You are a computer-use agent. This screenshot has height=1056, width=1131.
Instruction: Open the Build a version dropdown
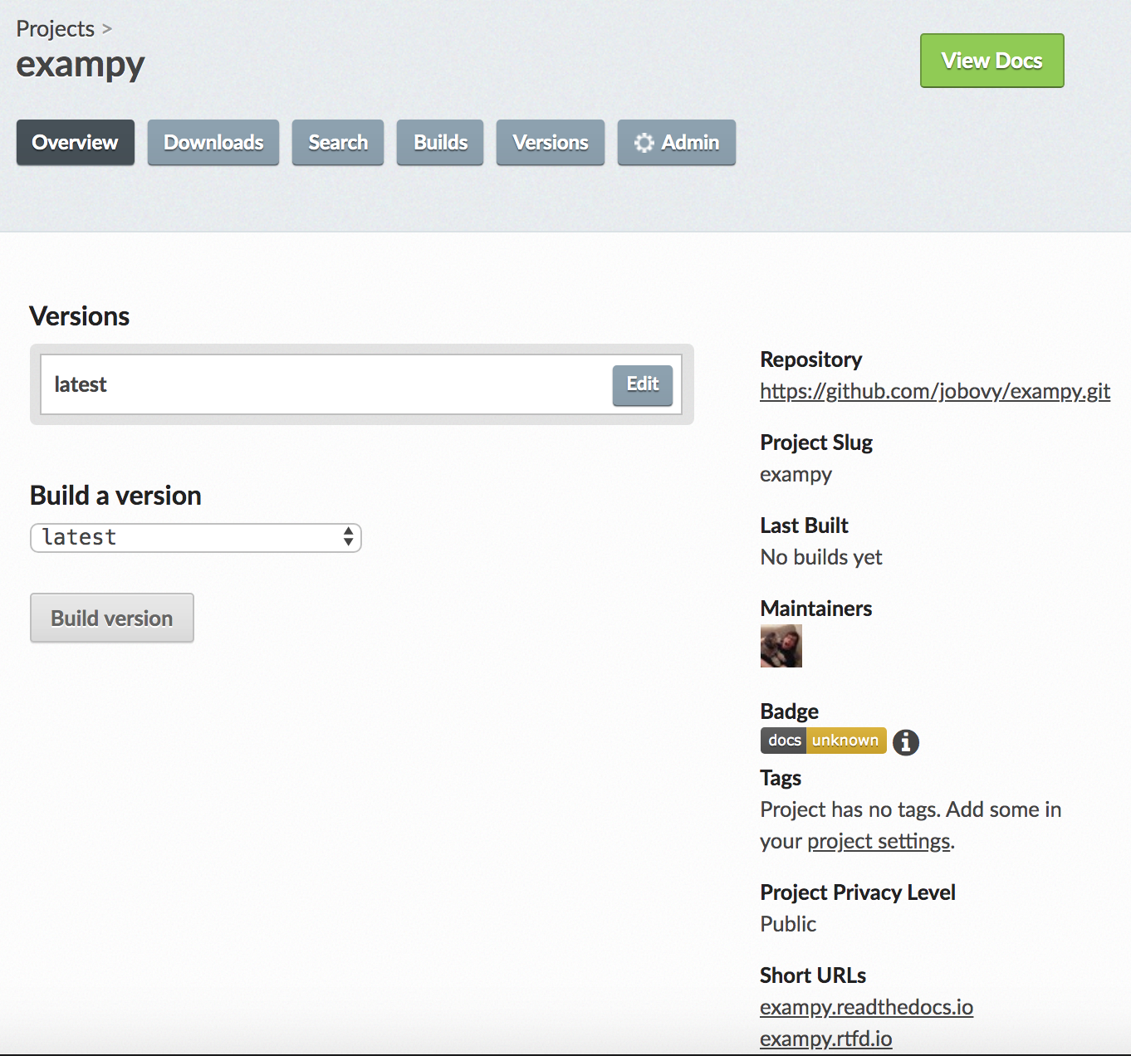(196, 537)
